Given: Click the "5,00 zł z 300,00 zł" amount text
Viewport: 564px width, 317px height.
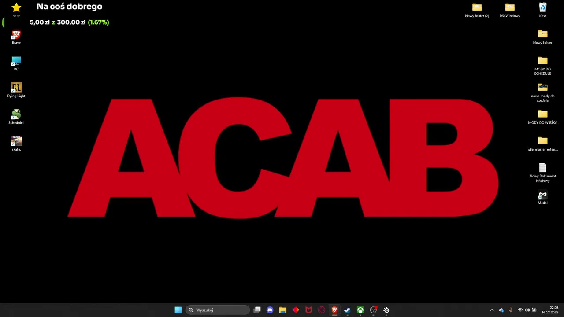Looking at the screenshot, I should (x=58, y=22).
